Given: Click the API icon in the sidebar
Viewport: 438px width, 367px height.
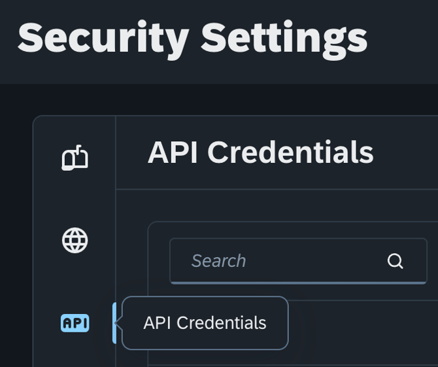Looking at the screenshot, I should (x=75, y=323).
